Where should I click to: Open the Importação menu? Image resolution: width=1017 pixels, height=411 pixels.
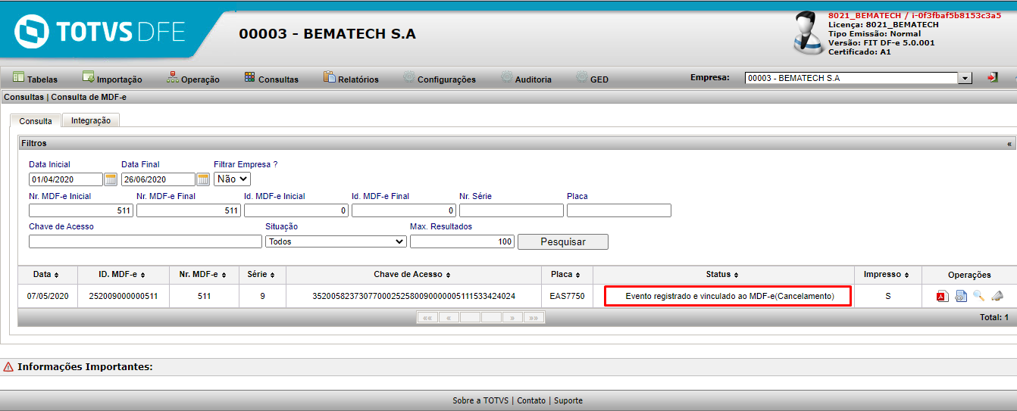point(112,78)
